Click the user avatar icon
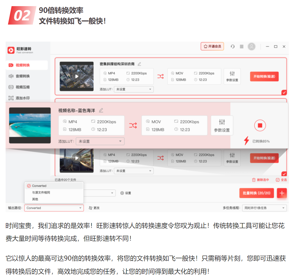 click(x=251, y=46)
